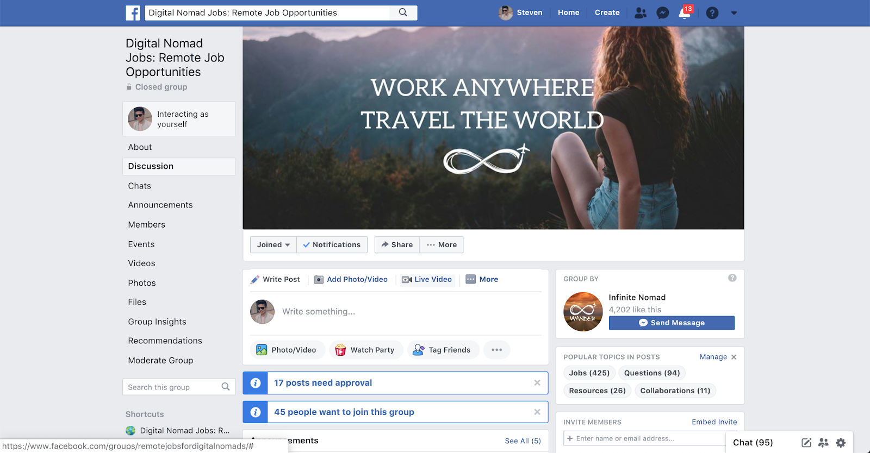The width and height of the screenshot is (870, 453).
Task: Go to the Home link
Action: tap(568, 12)
